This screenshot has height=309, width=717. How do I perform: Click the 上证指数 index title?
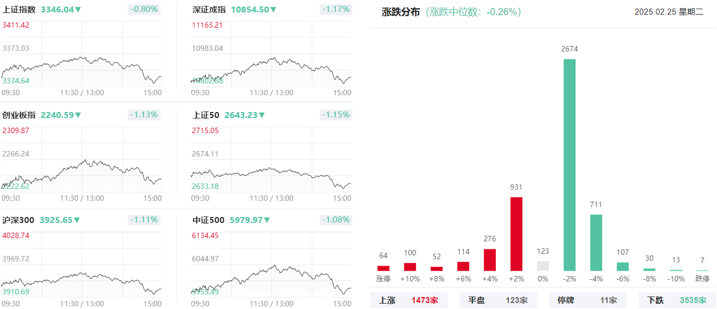[x=19, y=9]
